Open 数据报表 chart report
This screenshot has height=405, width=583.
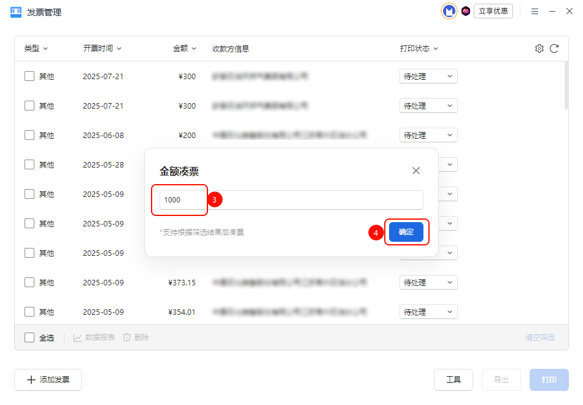[94, 337]
